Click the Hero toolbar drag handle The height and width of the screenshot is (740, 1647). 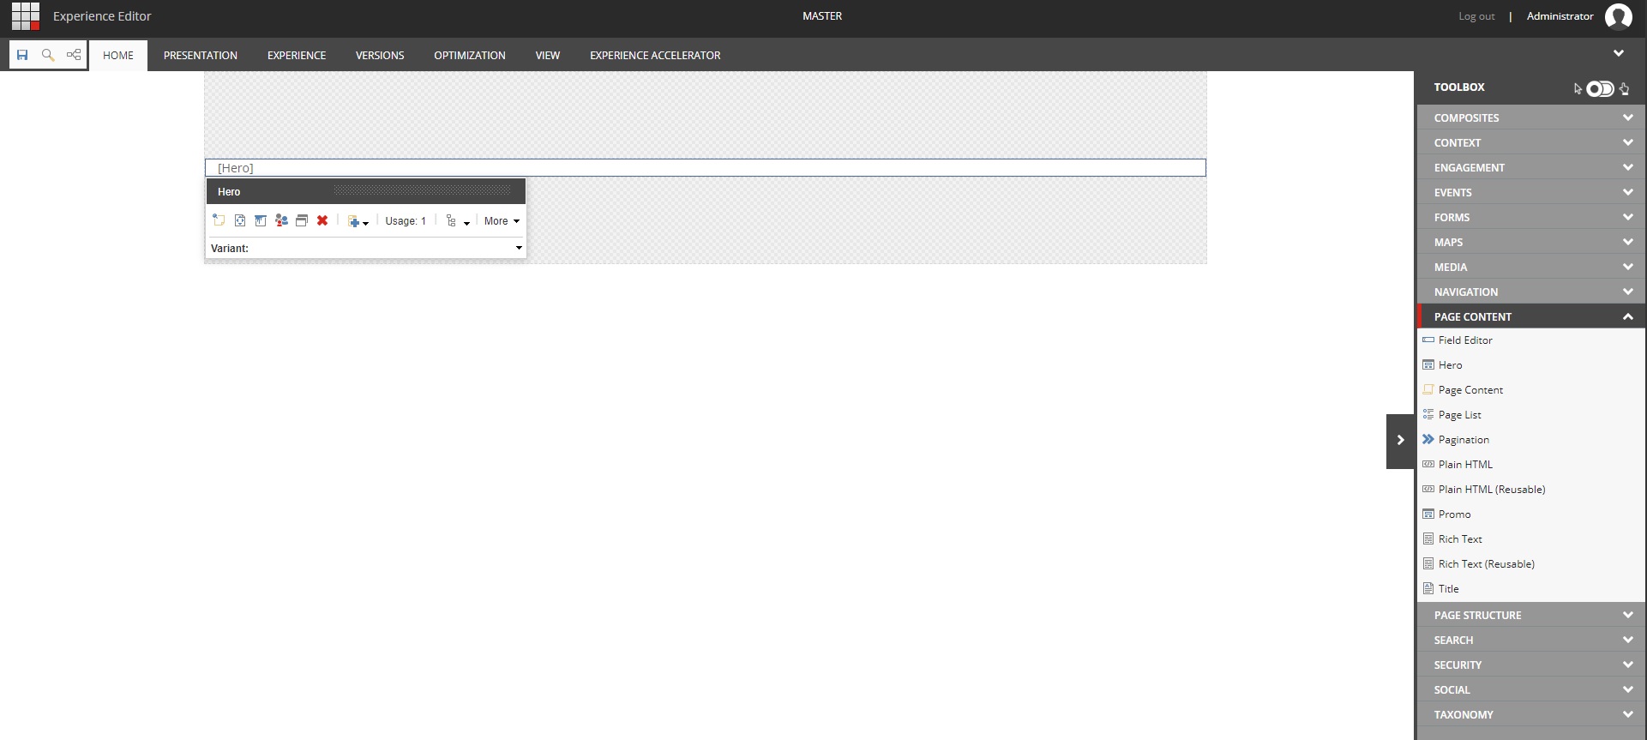[x=422, y=190]
